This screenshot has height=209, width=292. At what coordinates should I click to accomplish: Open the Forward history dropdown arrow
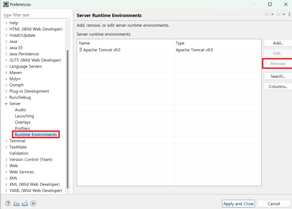tap(284, 14)
